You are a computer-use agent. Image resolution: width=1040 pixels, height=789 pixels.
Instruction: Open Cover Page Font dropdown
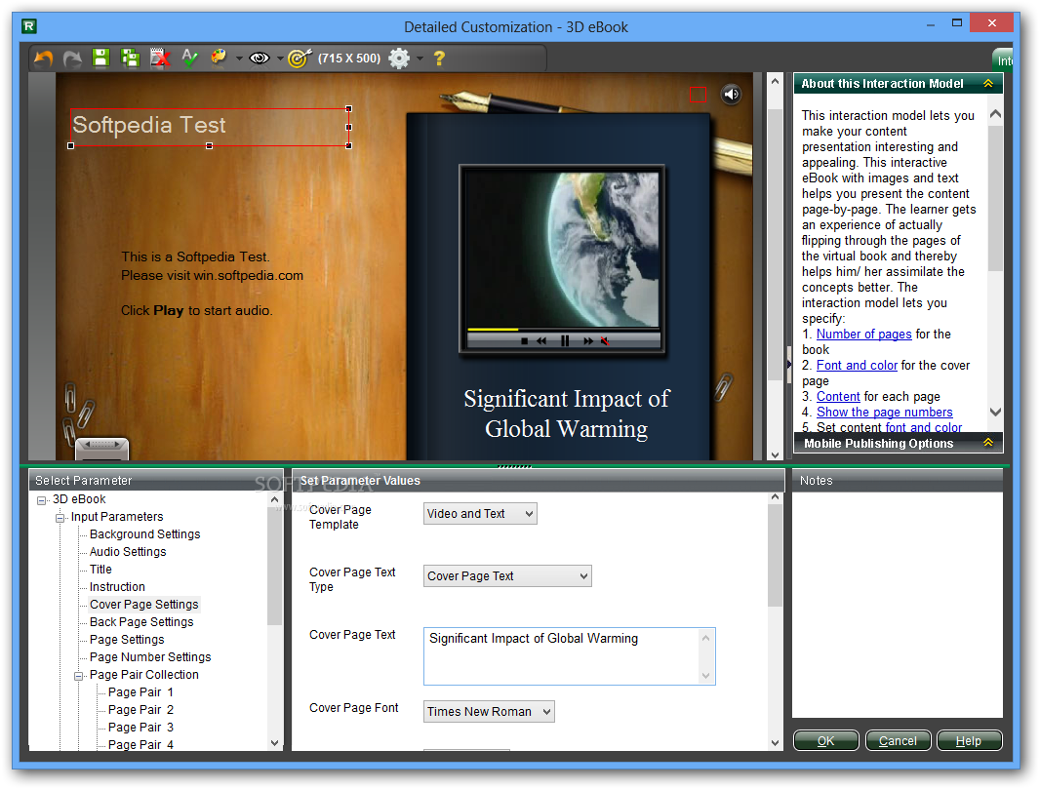click(489, 711)
